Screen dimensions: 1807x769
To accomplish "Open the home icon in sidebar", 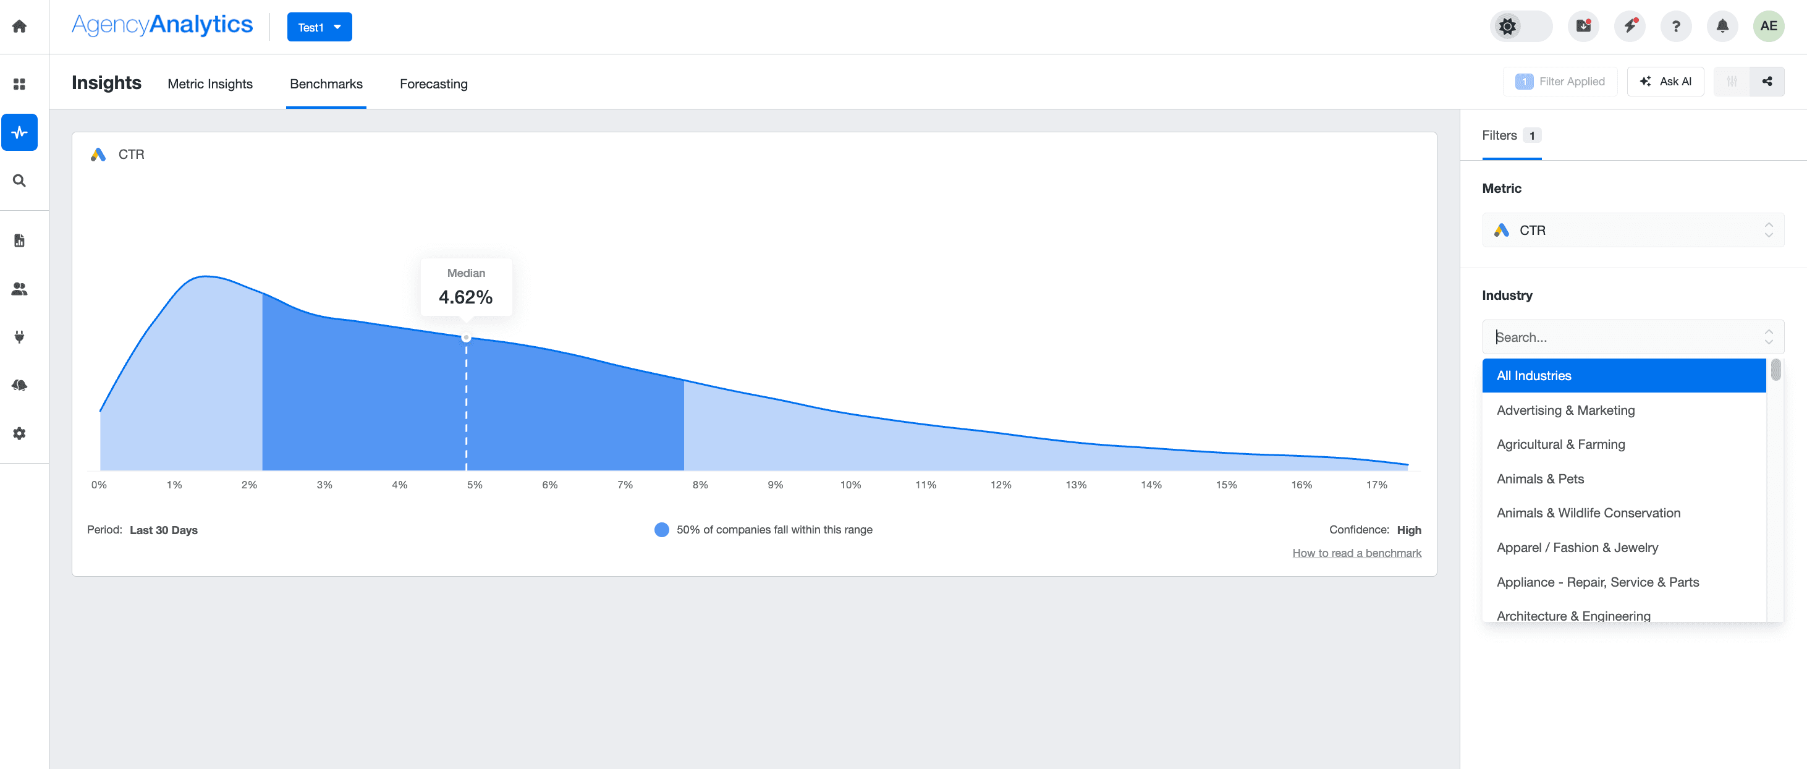I will tap(20, 27).
